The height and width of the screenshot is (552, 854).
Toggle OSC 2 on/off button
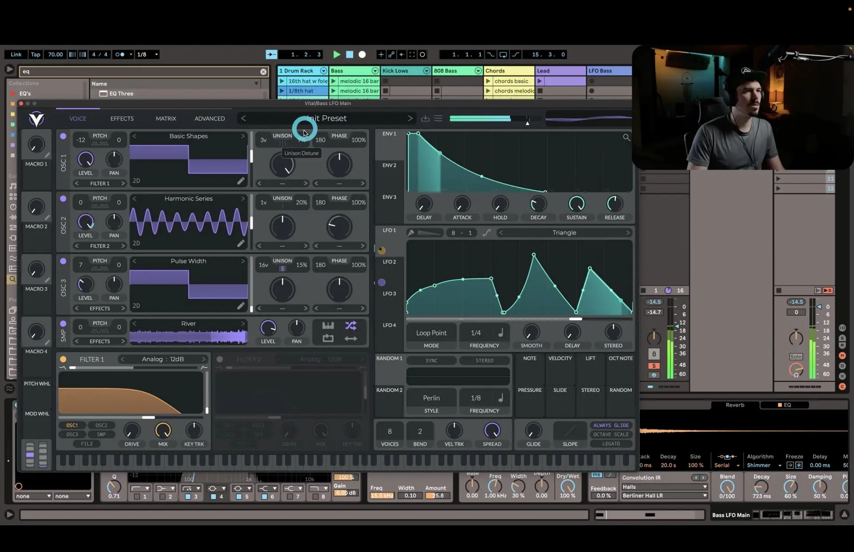coord(63,199)
